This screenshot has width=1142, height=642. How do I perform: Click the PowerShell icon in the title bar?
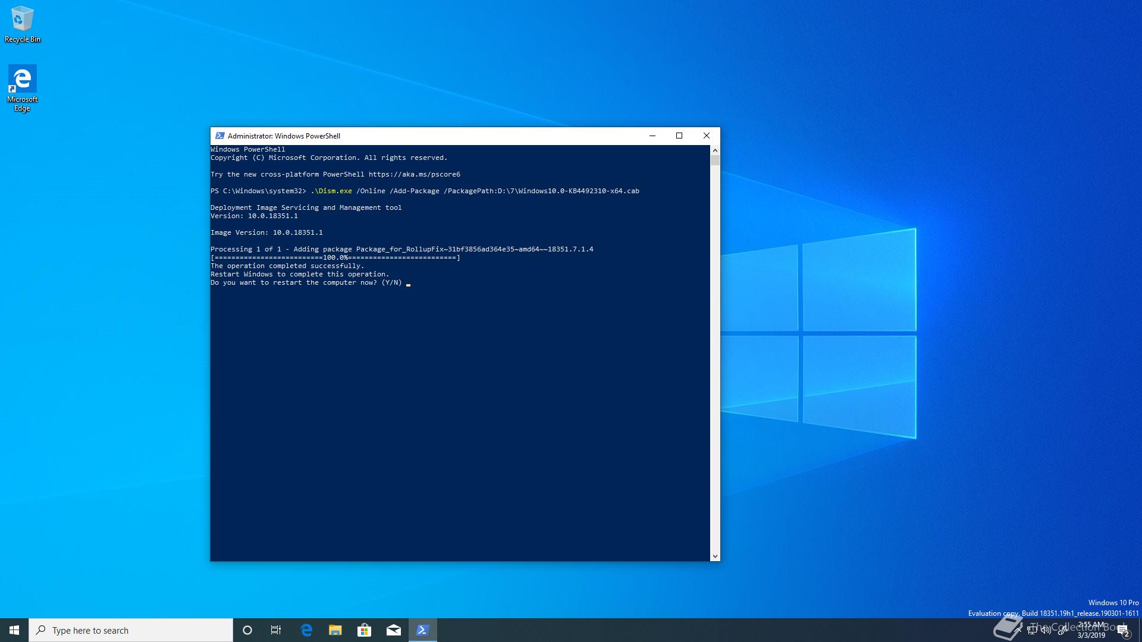click(219, 136)
